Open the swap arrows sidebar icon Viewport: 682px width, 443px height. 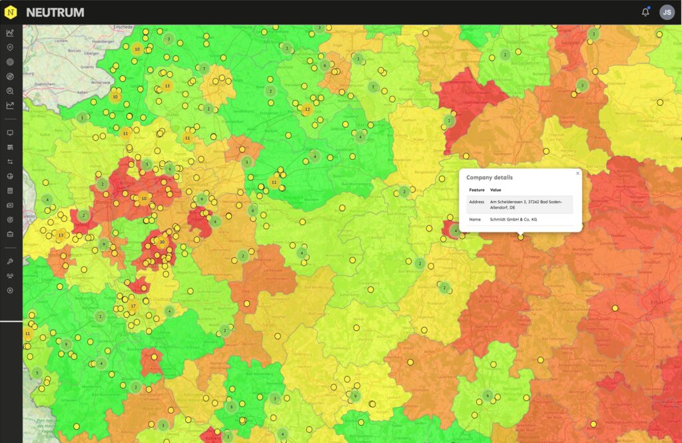click(x=10, y=161)
